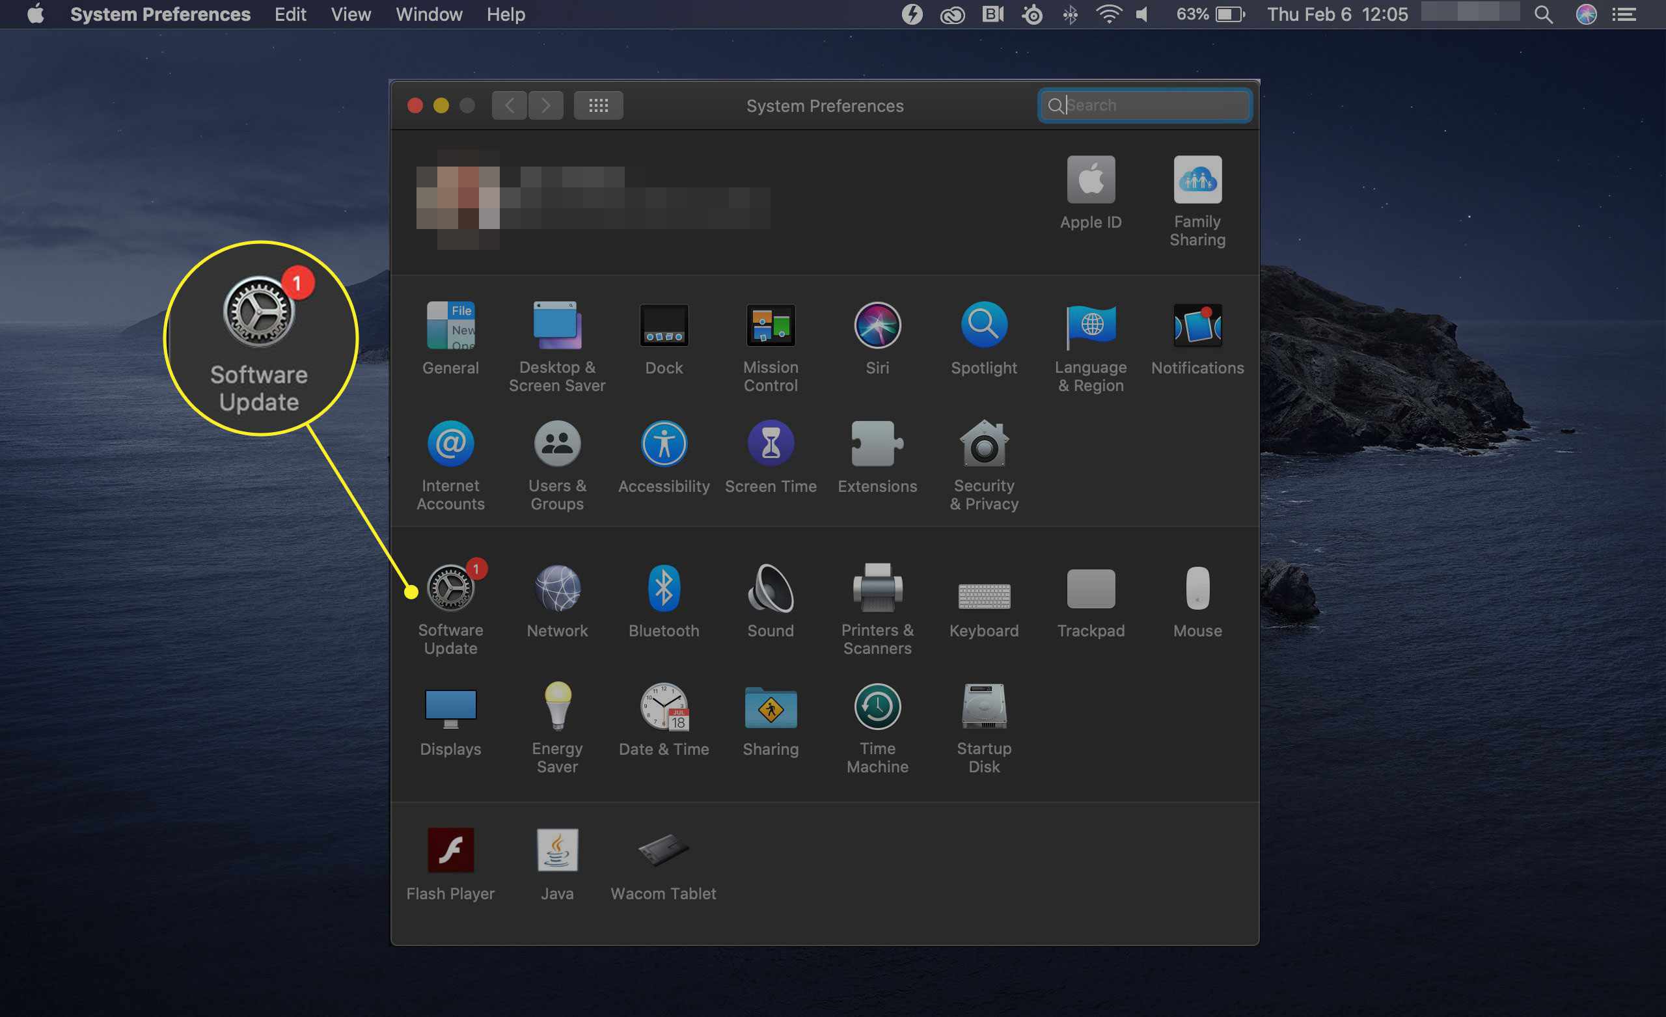Open Language & Region preferences
The width and height of the screenshot is (1666, 1017).
tap(1091, 325)
